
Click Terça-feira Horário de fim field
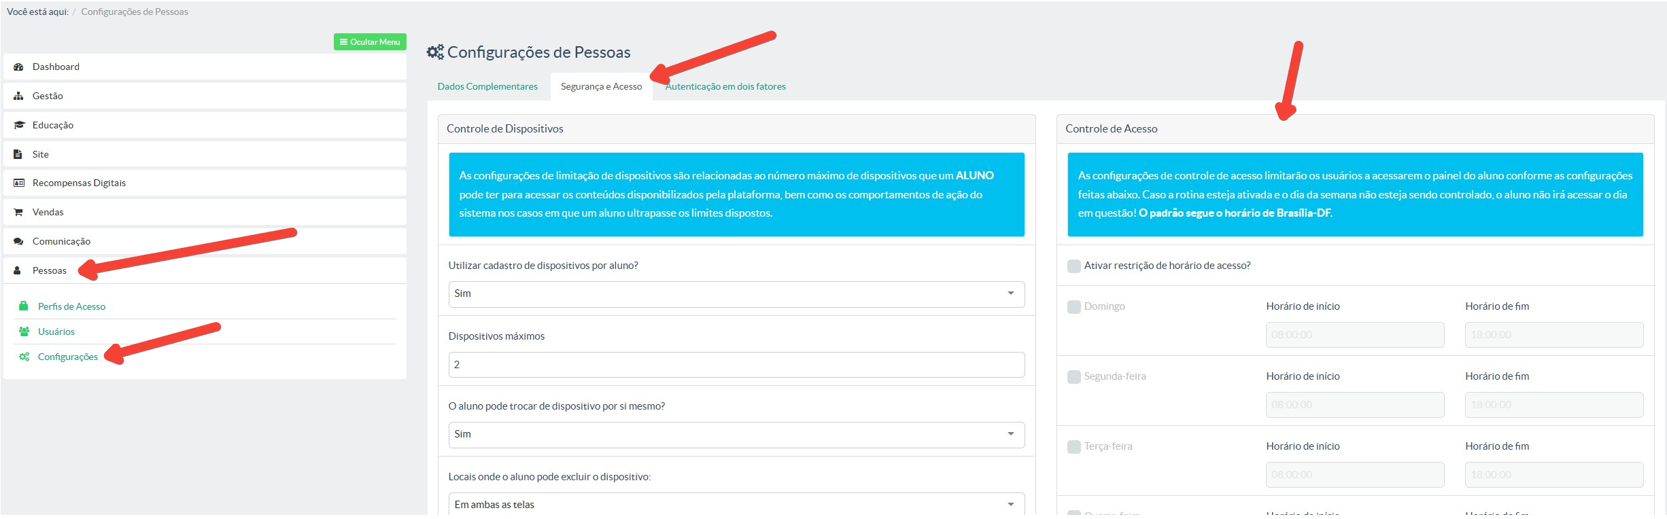tap(1554, 475)
